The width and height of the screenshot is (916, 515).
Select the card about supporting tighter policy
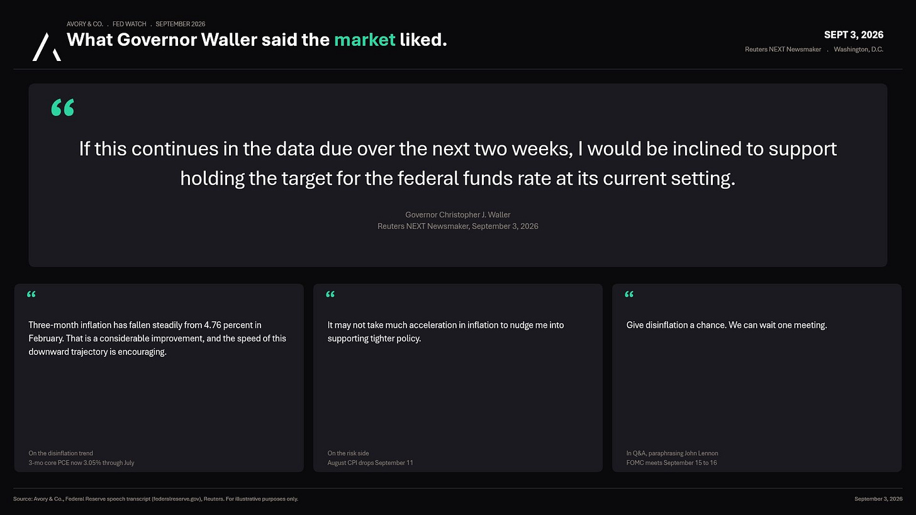(x=458, y=377)
